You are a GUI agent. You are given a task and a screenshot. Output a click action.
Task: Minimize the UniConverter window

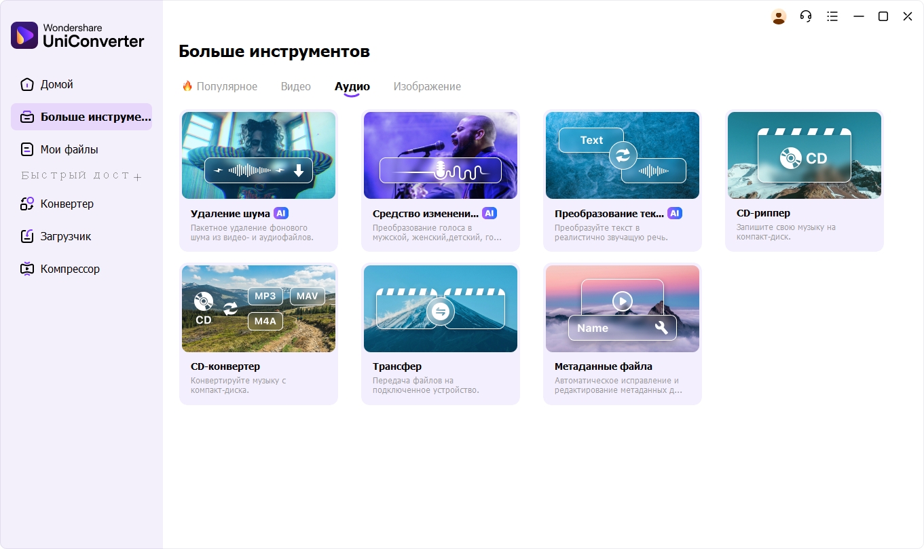(x=859, y=17)
